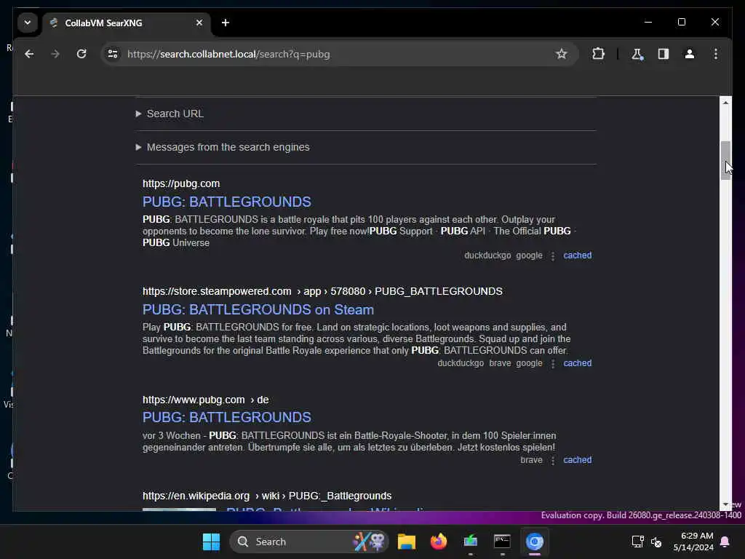Open File Explorer from taskbar
This screenshot has height=559, width=745.
407,542
